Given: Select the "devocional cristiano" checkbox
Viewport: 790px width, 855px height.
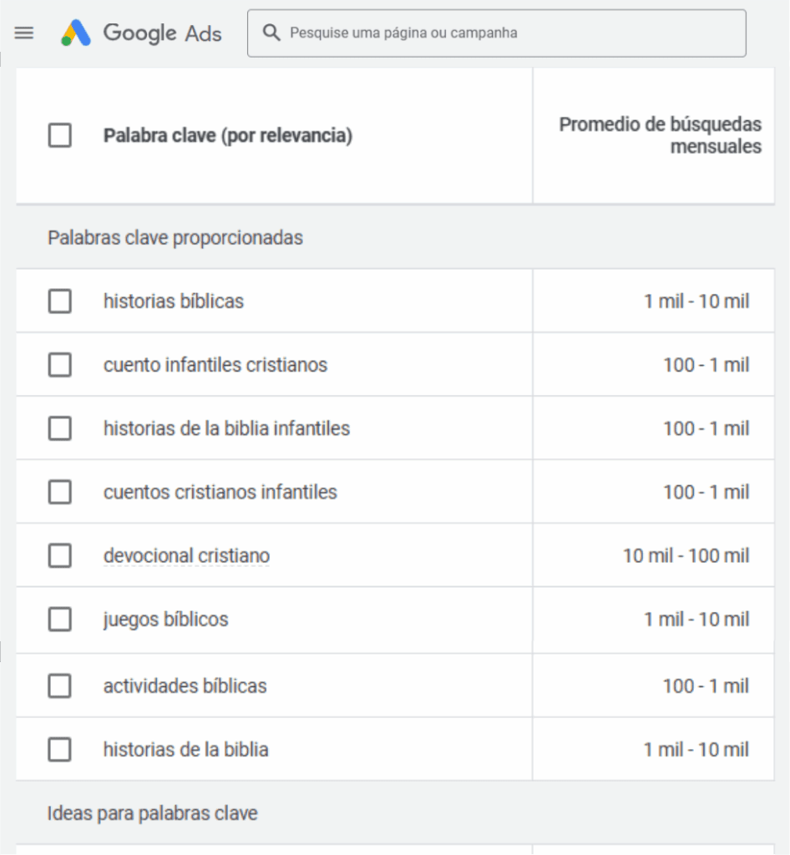Looking at the screenshot, I should coord(60,555).
